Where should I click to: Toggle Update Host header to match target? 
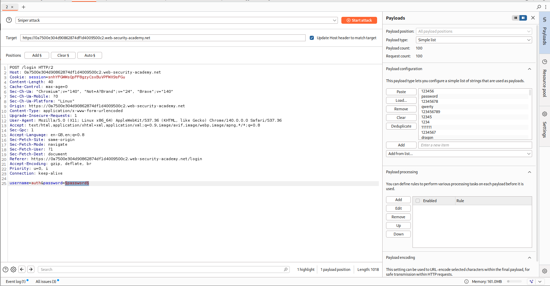(x=312, y=38)
